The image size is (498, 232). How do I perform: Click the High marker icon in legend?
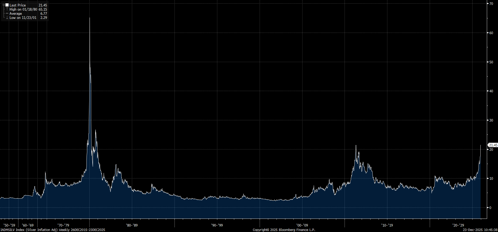pos(7,9)
